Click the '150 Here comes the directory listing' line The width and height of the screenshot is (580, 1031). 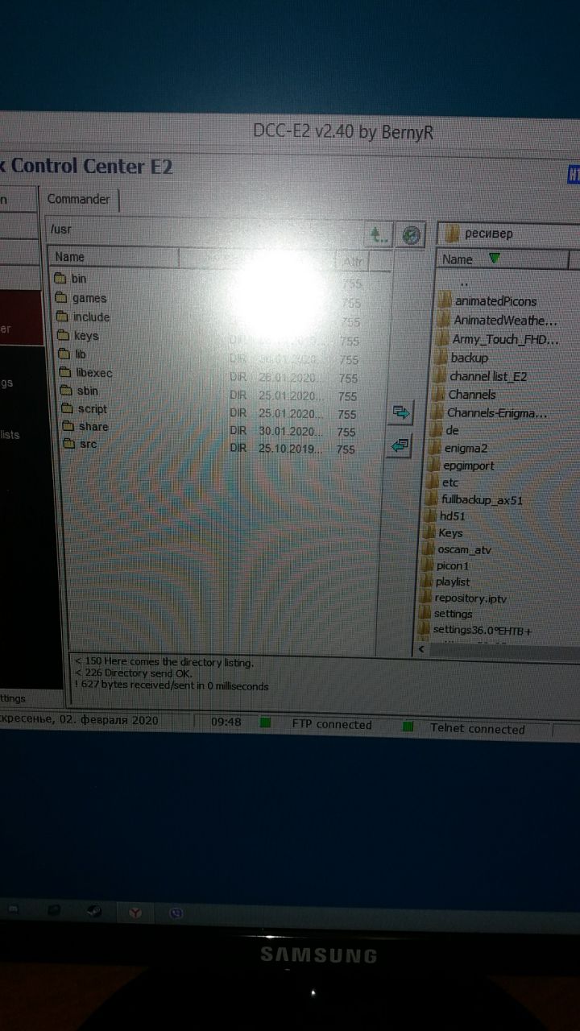pyautogui.click(x=164, y=663)
